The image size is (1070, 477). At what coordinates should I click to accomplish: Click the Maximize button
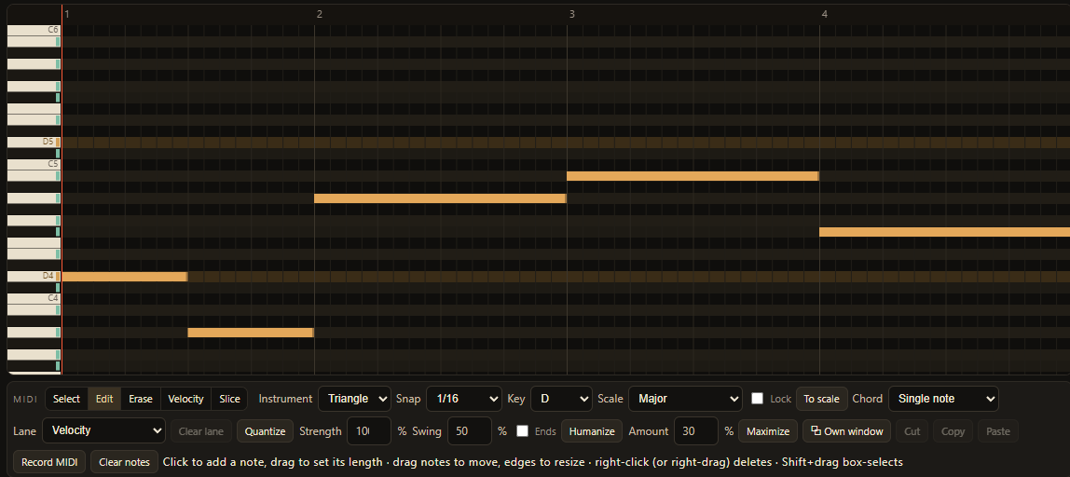click(x=768, y=431)
